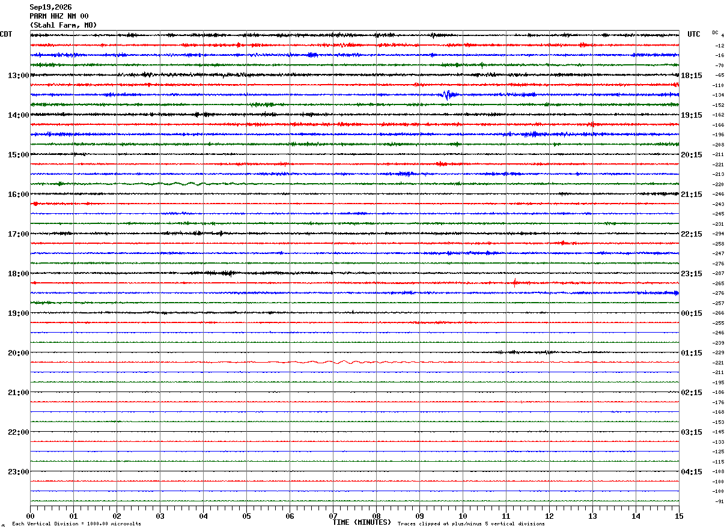Click minute 03 on the time axis
Screen dimensions: 727x532
pyautogui.click(x=160, y=516)
